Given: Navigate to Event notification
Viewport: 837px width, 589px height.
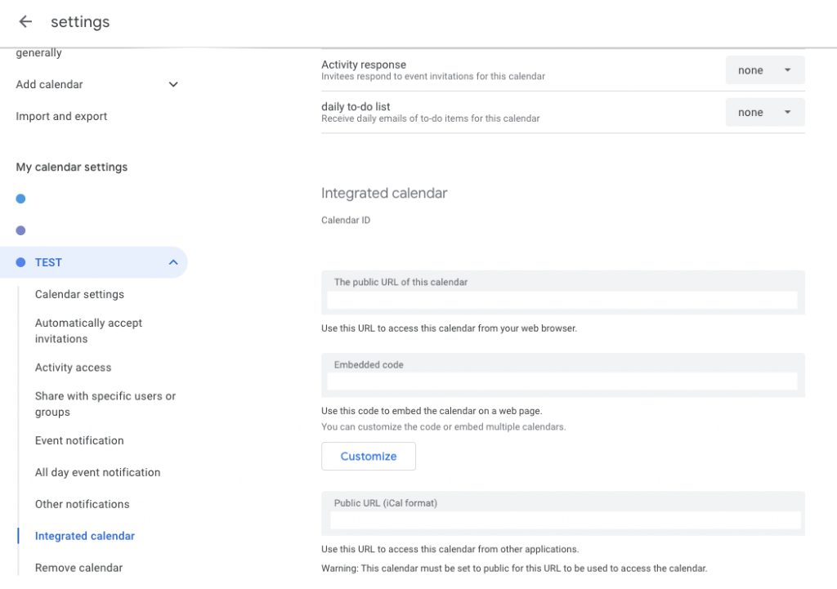Looking at the screenshot, I should tap(79, 440).
